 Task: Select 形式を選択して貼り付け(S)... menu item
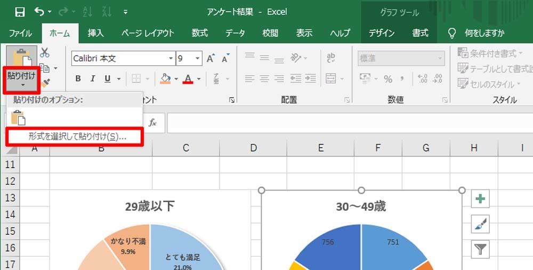(x=75, y=137)
